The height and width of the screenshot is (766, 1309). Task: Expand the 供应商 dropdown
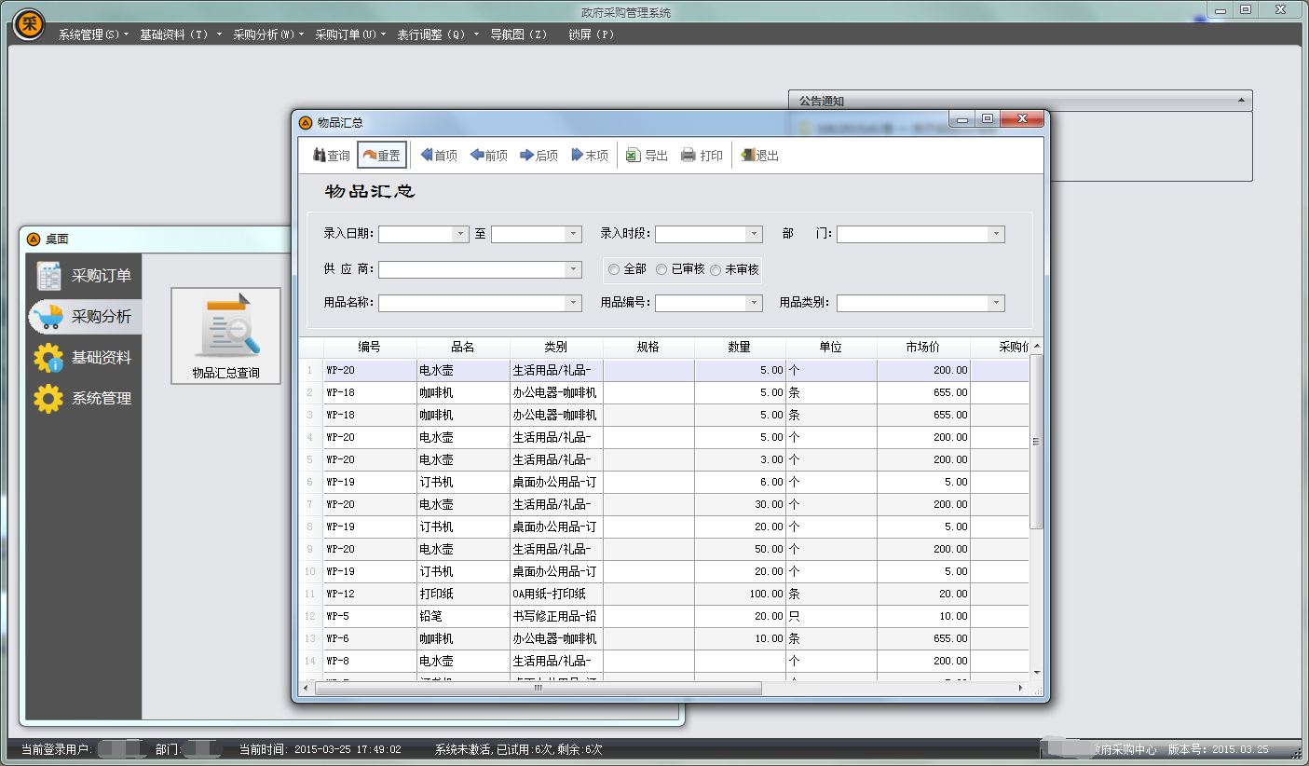pos(574,269)
